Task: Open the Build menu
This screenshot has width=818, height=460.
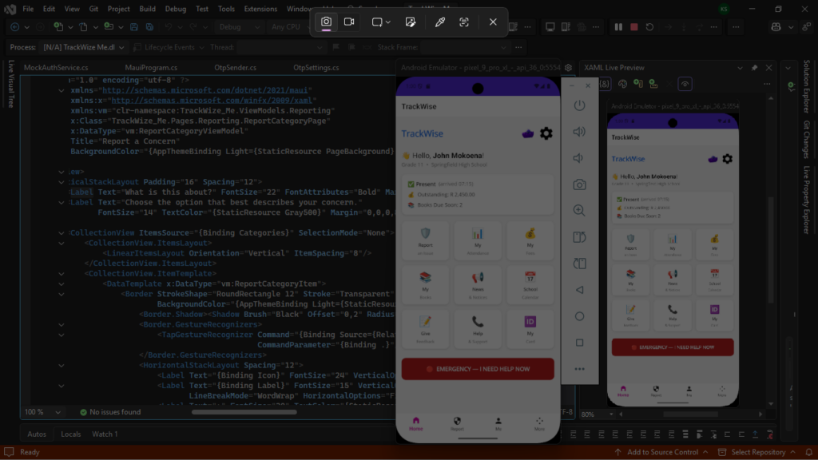Action: point(147,9)
